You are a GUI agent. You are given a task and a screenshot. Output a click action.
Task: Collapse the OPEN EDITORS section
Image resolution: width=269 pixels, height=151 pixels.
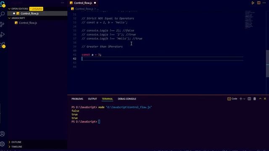point(18,9)
